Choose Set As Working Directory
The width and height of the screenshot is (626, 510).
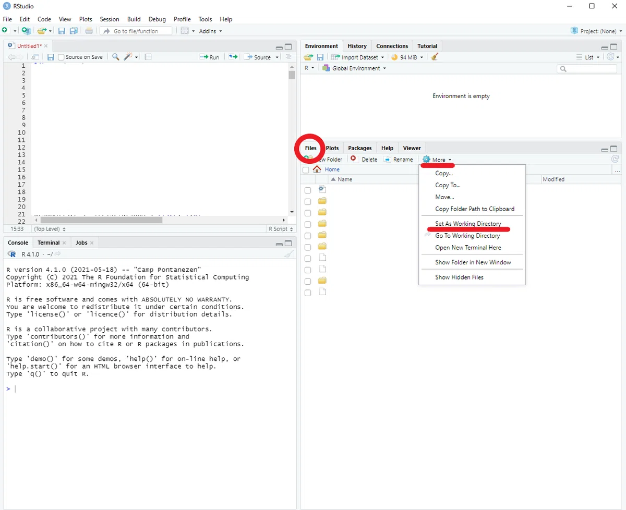tap(468, 224)
